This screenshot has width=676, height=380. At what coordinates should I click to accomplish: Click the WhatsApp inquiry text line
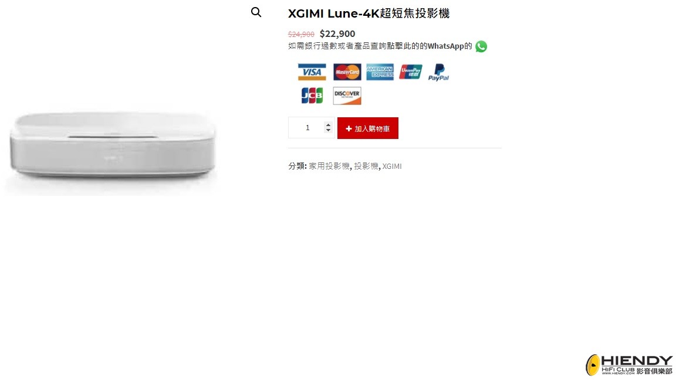pyautogui.click(x=380, y=46)
